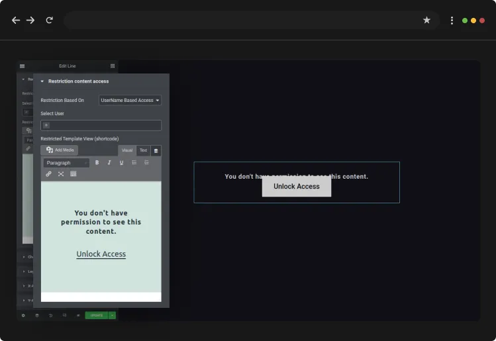Screen dimensions: 496x341
Task: Click the Edit Line panel title
Action: tap(68, 66)
